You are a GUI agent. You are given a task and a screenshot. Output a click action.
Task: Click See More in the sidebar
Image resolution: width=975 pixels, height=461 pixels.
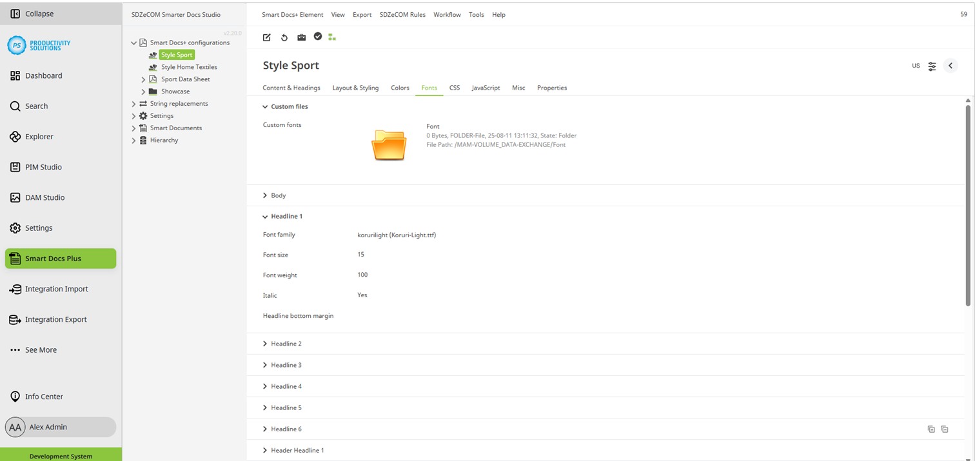click(x=41, y=350)
